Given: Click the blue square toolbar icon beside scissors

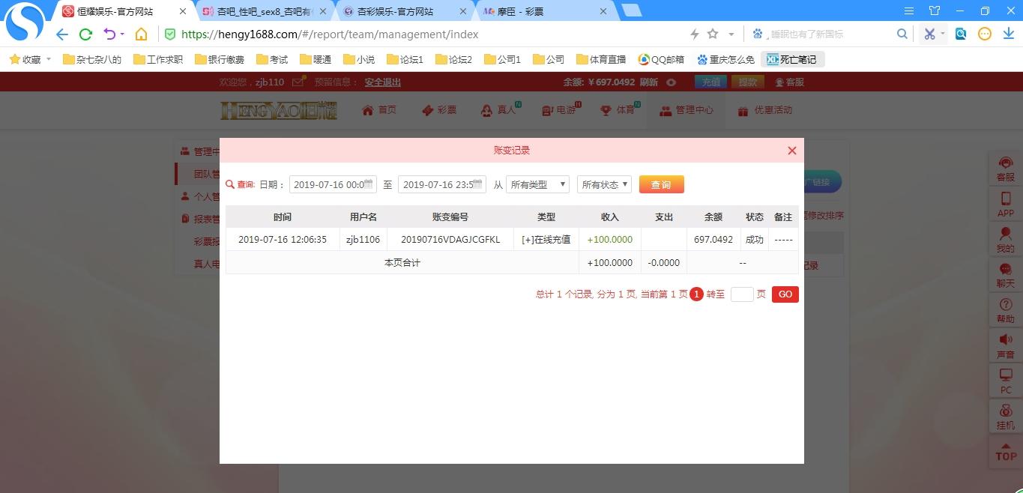Looking at the screenshot, I should point(961,34).
